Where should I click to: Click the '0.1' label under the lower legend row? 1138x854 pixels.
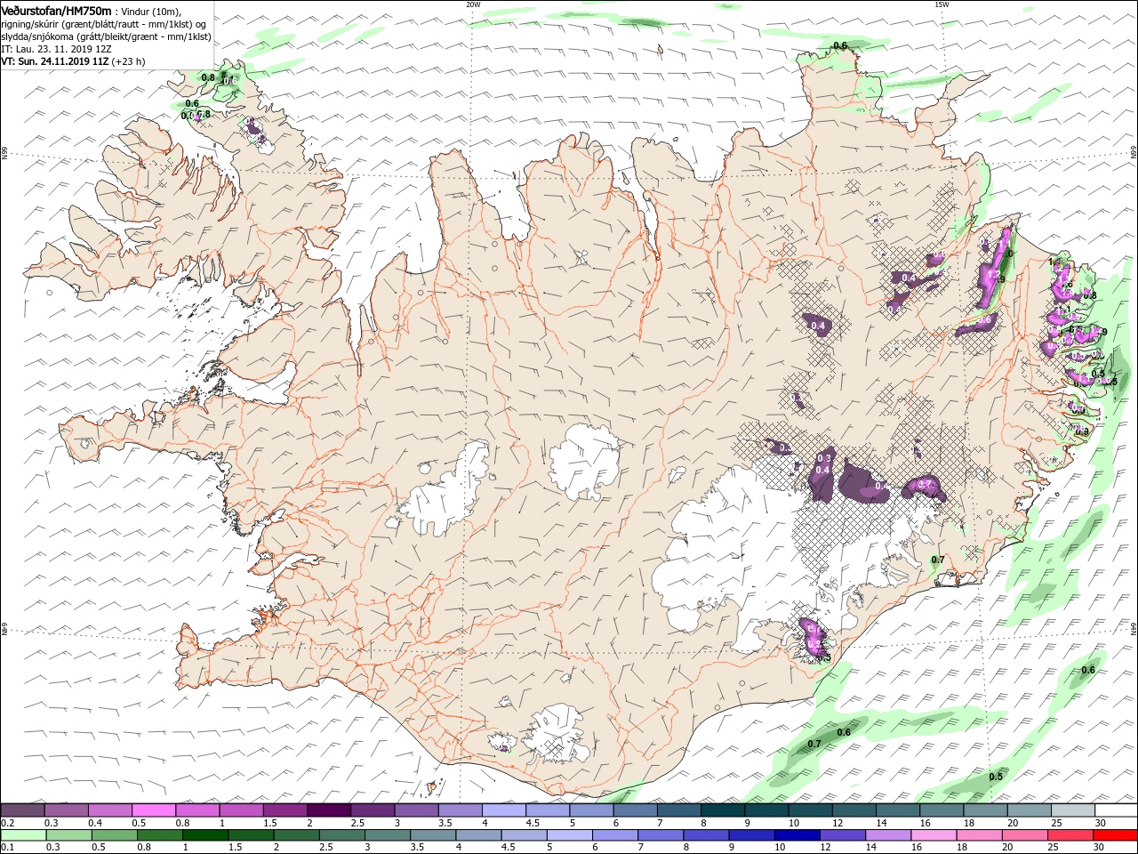(x=7, y=848)
